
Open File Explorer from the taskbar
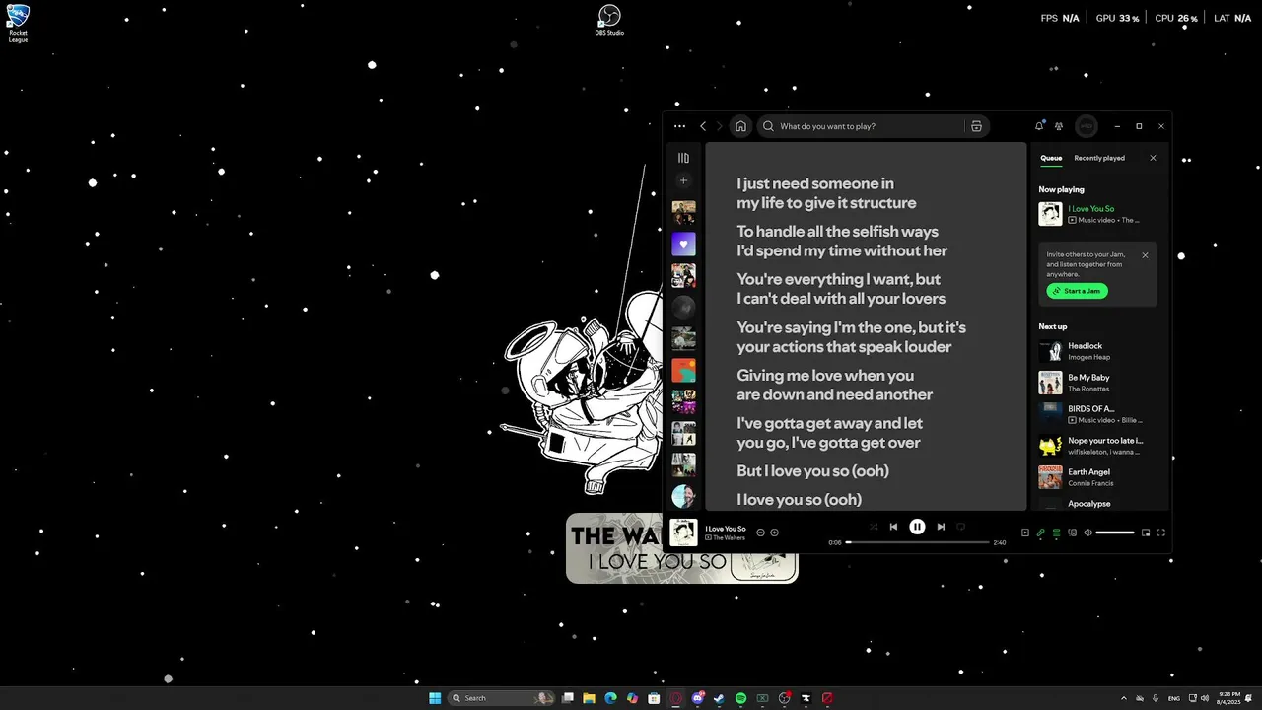pyautogui.click(x=589, y=698)
